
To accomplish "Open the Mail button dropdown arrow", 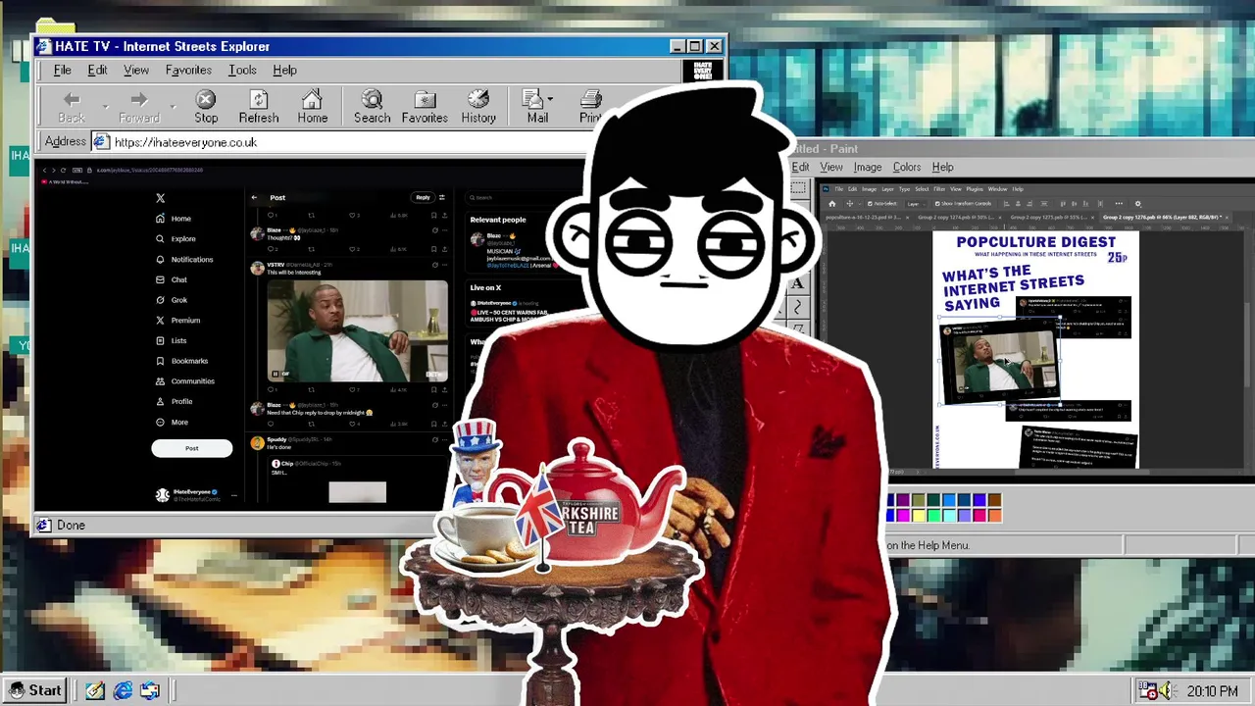I will pyautogui.click(x=550, y=99).
